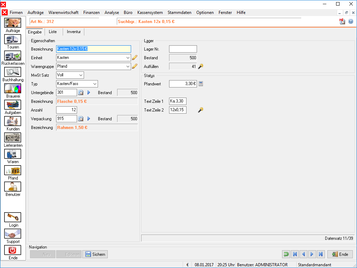Viewport: 357px width, 268px height.
Task: Open the SQL search icon top right
Action: [342, 21]
